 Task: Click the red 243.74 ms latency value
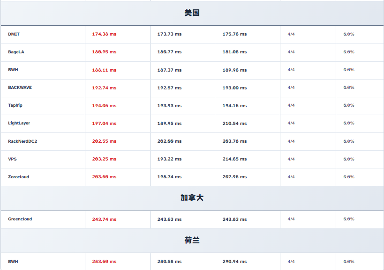[x=104, y=219]
